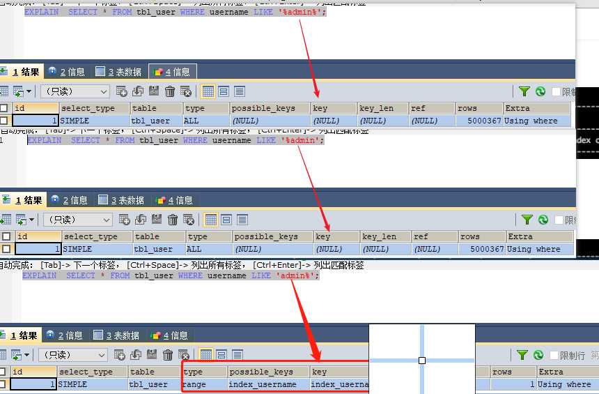Open 2 信息 tab in '%admin%' result pane
The image size is (599, 394).
(x=67, y=72)
